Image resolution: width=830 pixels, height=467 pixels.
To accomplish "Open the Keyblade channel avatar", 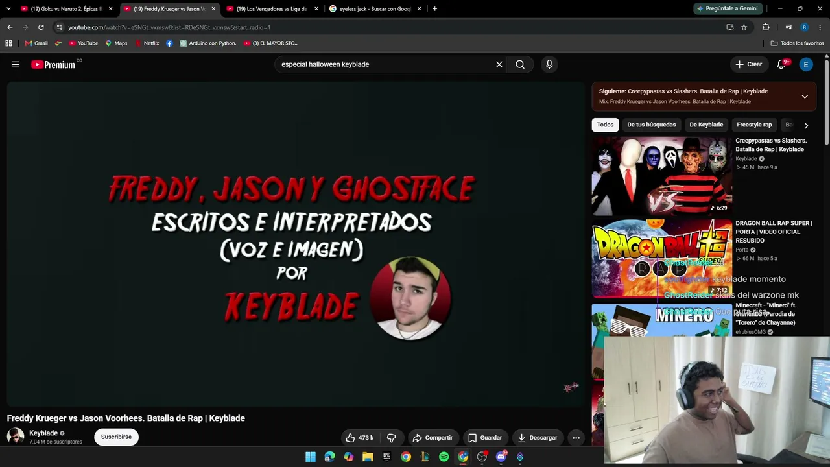I will tap(16, 437).
